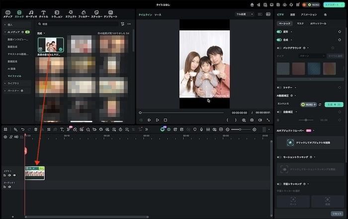This screenshot has width=348, height=219.
Task: Open the audio mixer icon in timeline toolbar
Action: tap(208, 129)
